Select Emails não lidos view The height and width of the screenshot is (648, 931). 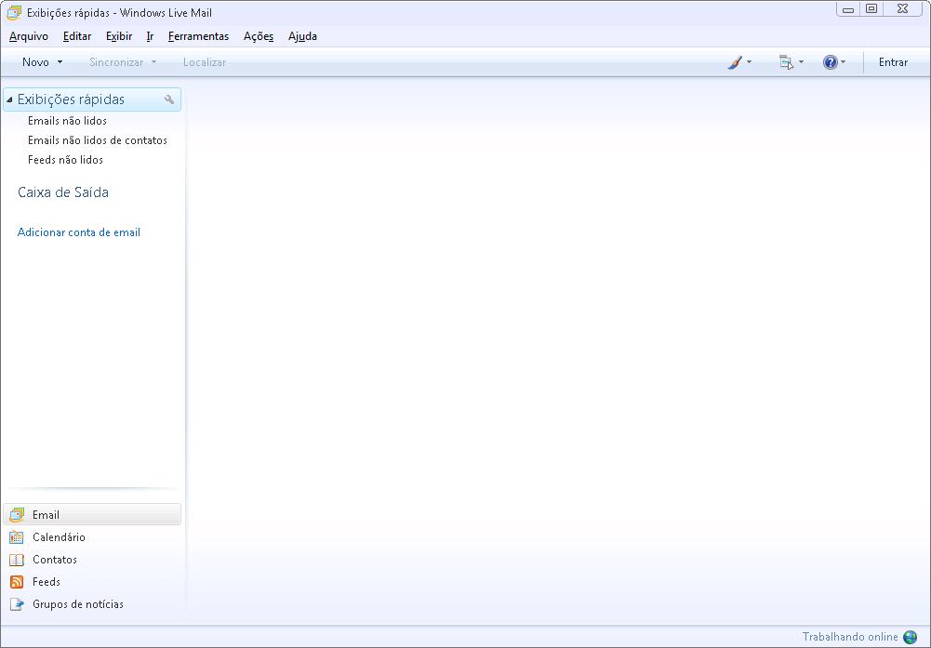67,121
